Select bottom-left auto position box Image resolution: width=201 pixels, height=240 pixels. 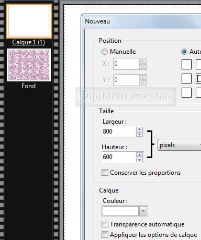pyautogui.click(x=186, y=92)
